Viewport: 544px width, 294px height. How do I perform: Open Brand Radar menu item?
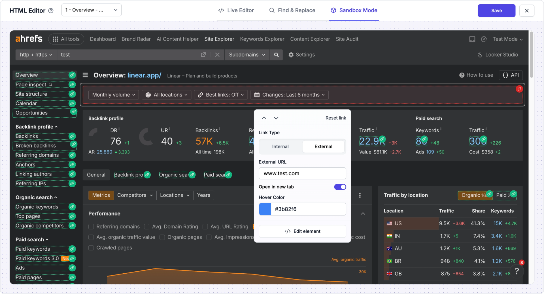tap(136, 39)
